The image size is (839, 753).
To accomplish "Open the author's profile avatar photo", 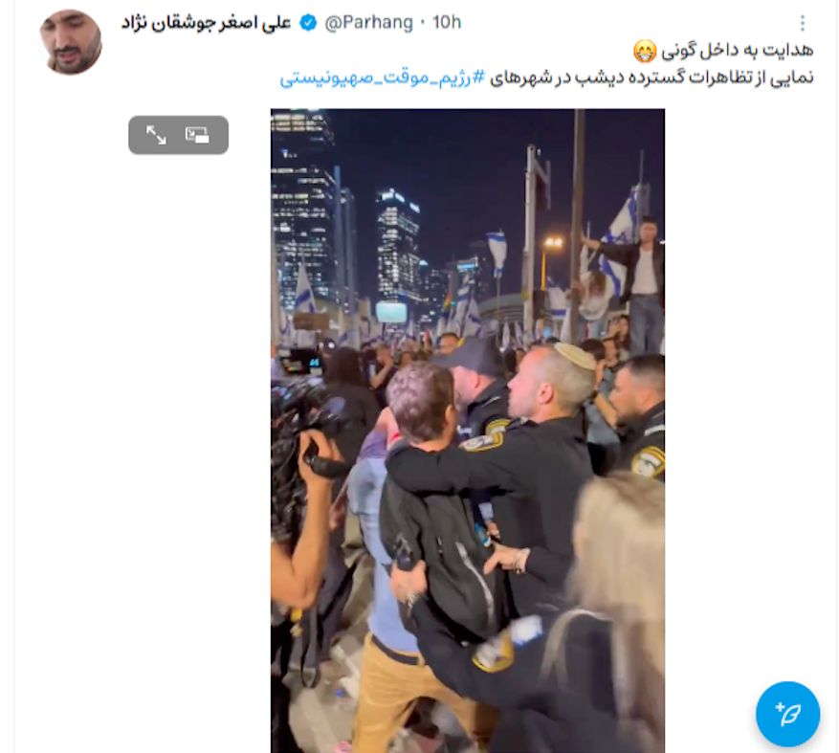I will [x=70, y=42].
